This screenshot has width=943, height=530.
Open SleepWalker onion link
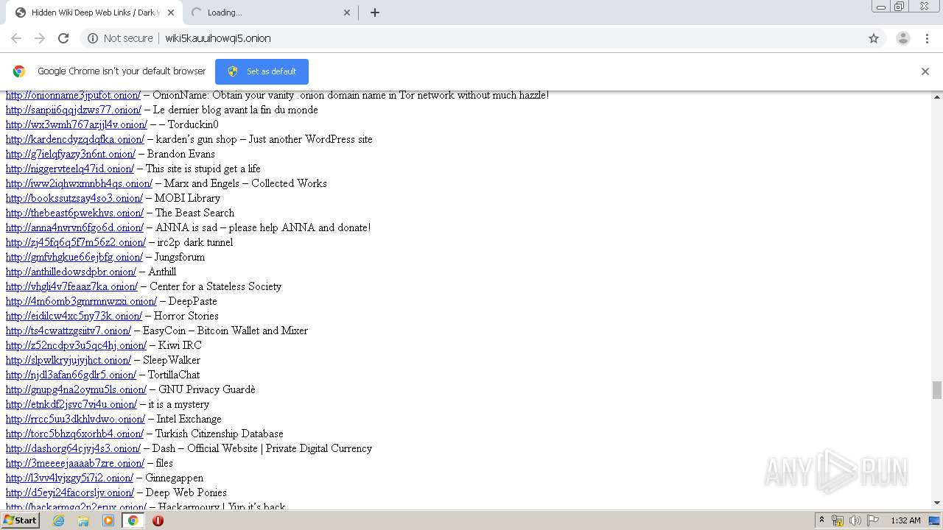[x=69, y=360]
